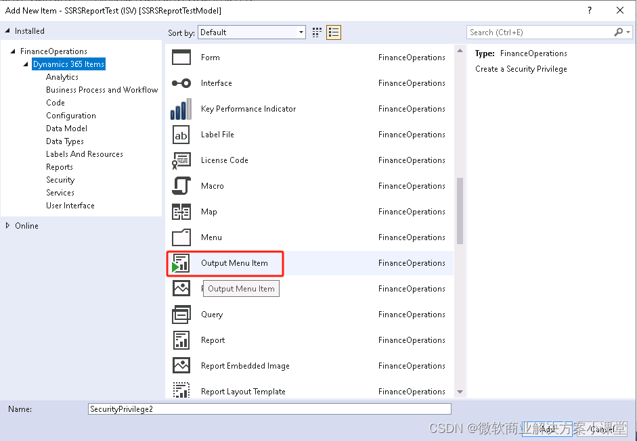Click the Cancel button
Screen dimensions: 637x441
(602, 430)
